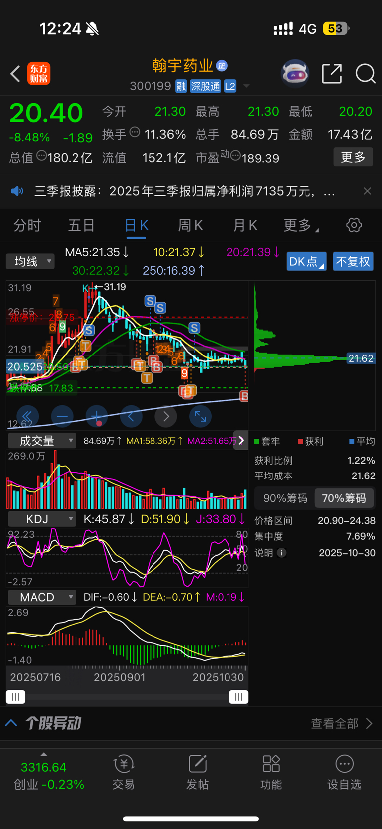Open the MACD indicator dropdown
This screenshot has width=382, height=829.
[x=42, y=597]
